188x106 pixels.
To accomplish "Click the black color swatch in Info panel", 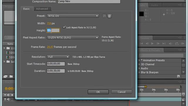I will click(142, 14).
